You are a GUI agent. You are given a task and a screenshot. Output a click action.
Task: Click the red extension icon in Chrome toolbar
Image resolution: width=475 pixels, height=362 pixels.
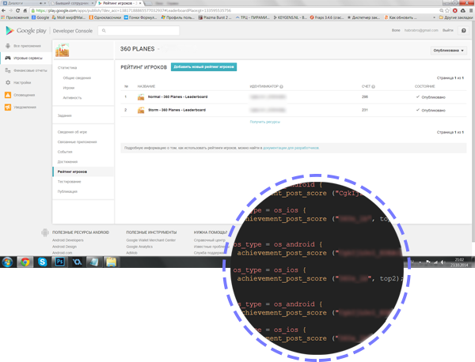(455, 10)
